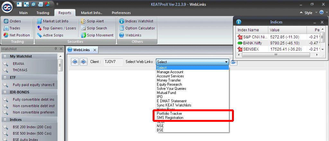Screen dimensions: 329x141
Task: Collapse the ETF group
Action: tap(5, 77)
